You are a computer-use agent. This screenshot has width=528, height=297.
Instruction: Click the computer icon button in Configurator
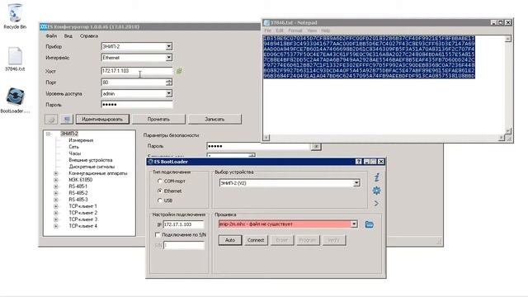click(67, 119)
